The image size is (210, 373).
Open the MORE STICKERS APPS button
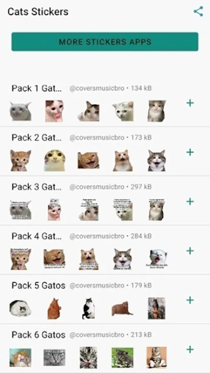105,41
